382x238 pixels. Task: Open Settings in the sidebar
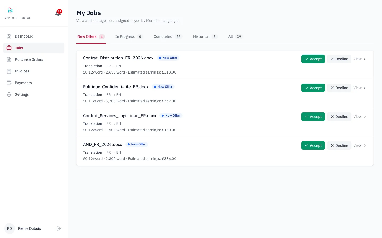(x=34, y=94)
